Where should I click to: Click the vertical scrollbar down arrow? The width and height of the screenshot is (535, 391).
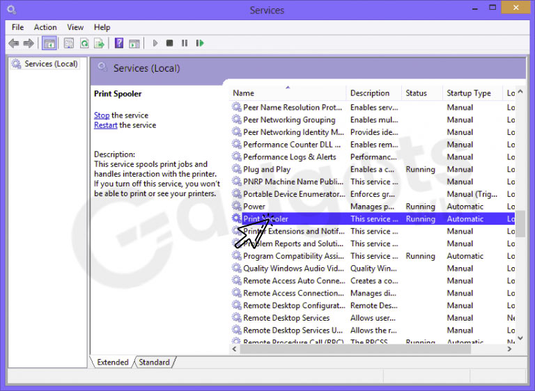(x=520, y=338)
